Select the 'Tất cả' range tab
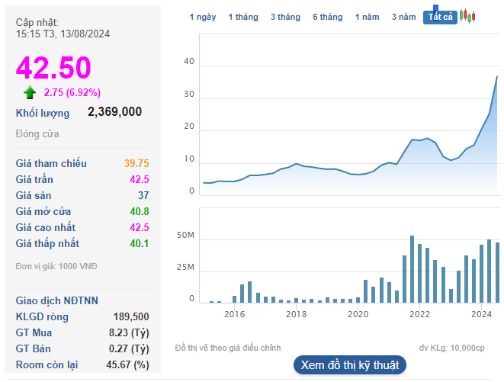This screenshot has width=504, height=382. 440,18
